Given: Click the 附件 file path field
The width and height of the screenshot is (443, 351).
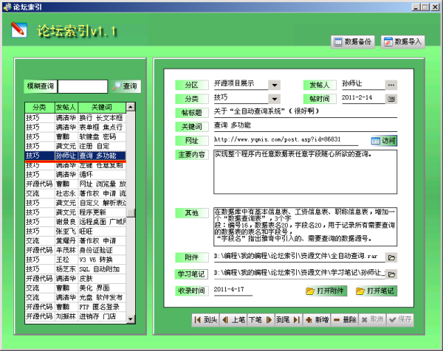Looking at the screenshot, I should pyautogui.click(x=300, y=257).
